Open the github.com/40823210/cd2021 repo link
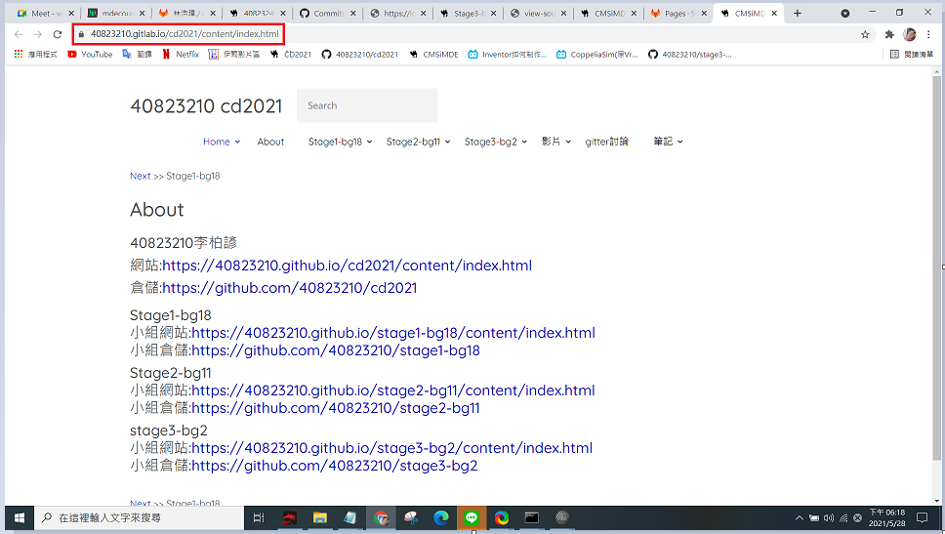 [x=289, y=288]
